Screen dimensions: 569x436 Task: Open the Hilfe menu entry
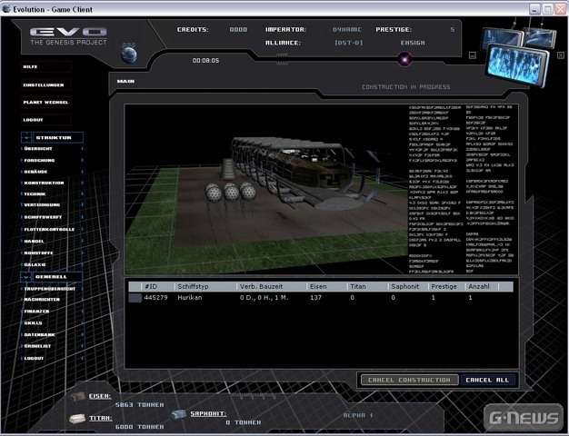[x=31, y=66]
